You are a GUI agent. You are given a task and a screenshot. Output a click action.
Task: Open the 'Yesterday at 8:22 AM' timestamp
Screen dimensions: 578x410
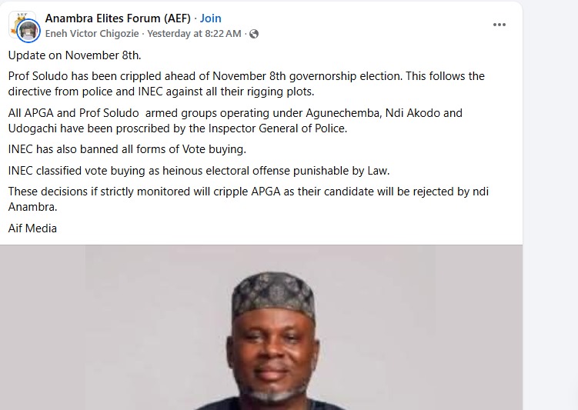pos(194,34)
